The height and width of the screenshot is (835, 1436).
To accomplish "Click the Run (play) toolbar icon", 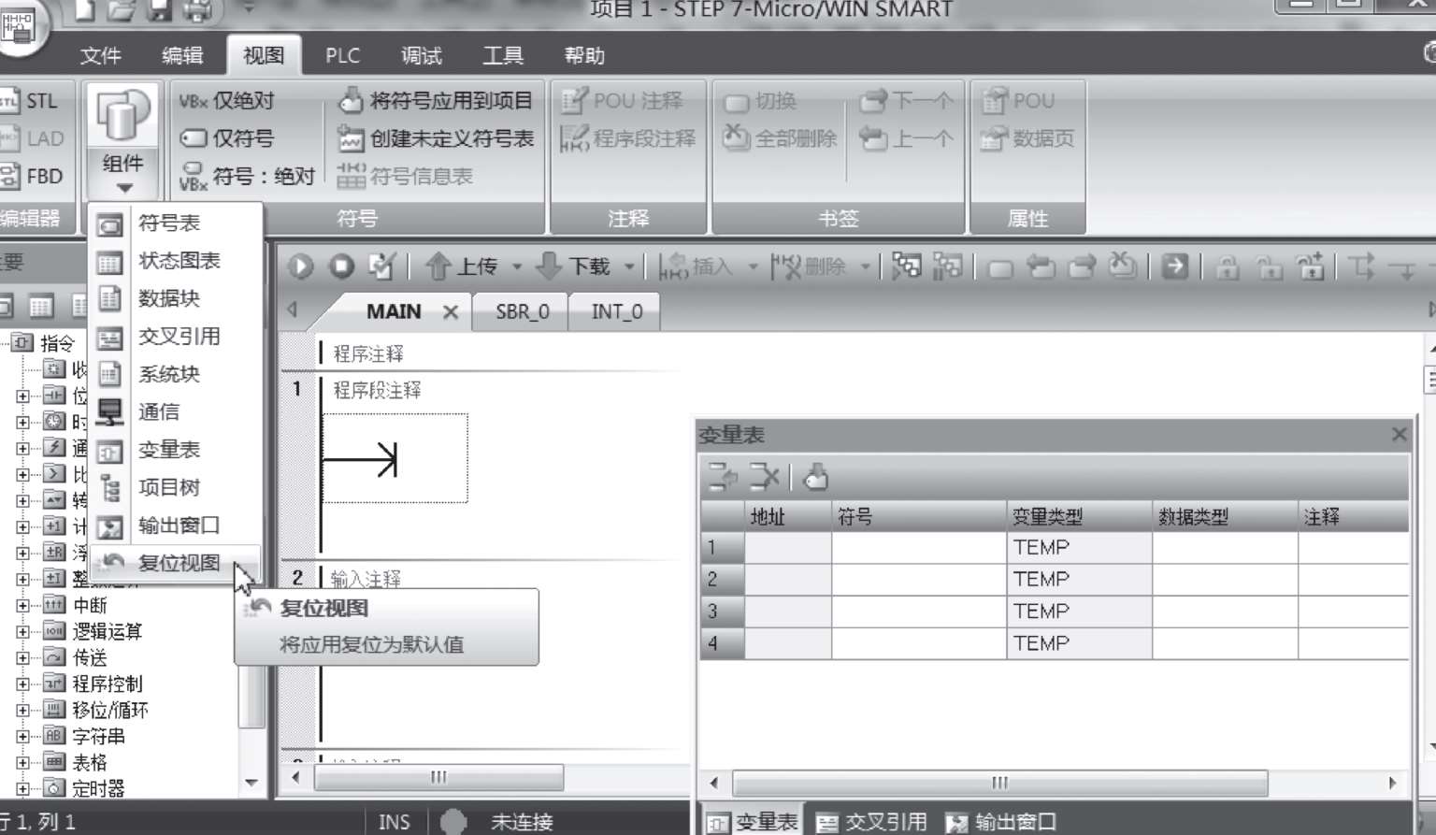I will click(301, 266).
